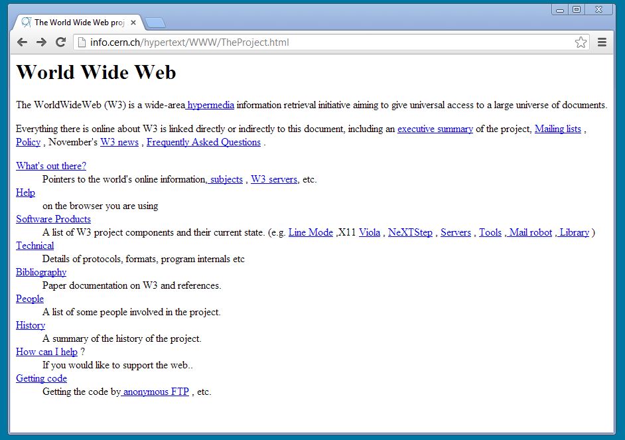Open the Mailing lists link
Viewport: 625px width, 440px height.
pyautogui.click(x=557, y=129)
